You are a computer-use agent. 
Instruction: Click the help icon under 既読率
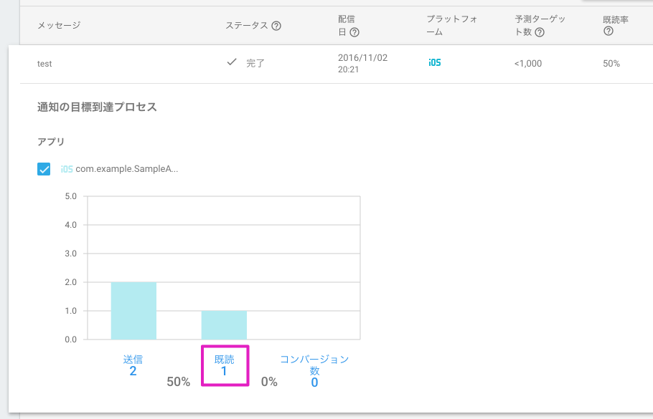point(609,32)
